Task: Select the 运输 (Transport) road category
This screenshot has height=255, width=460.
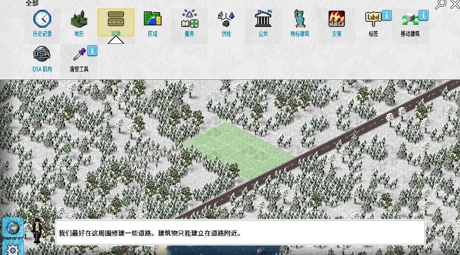Action: click(116, 20)
